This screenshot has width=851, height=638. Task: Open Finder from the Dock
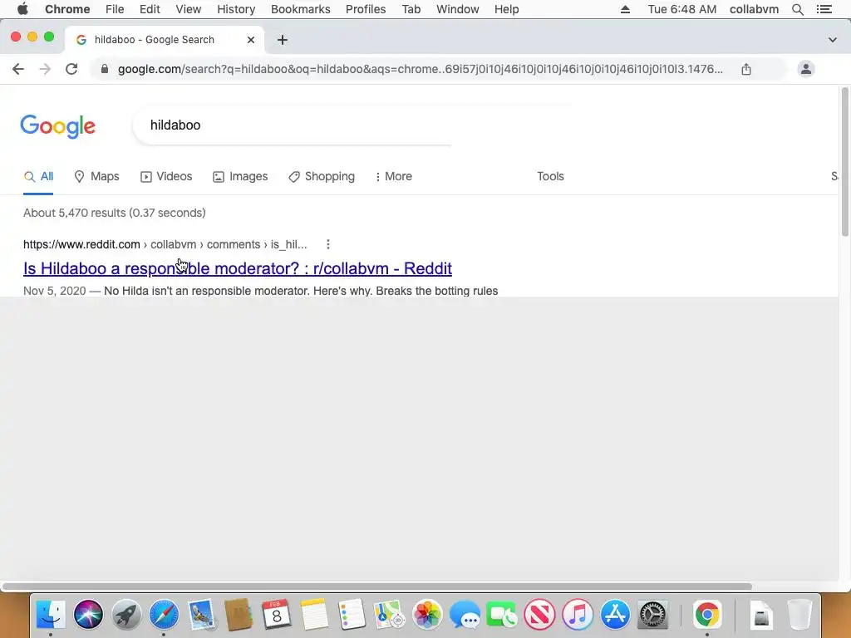click(51, 615)
